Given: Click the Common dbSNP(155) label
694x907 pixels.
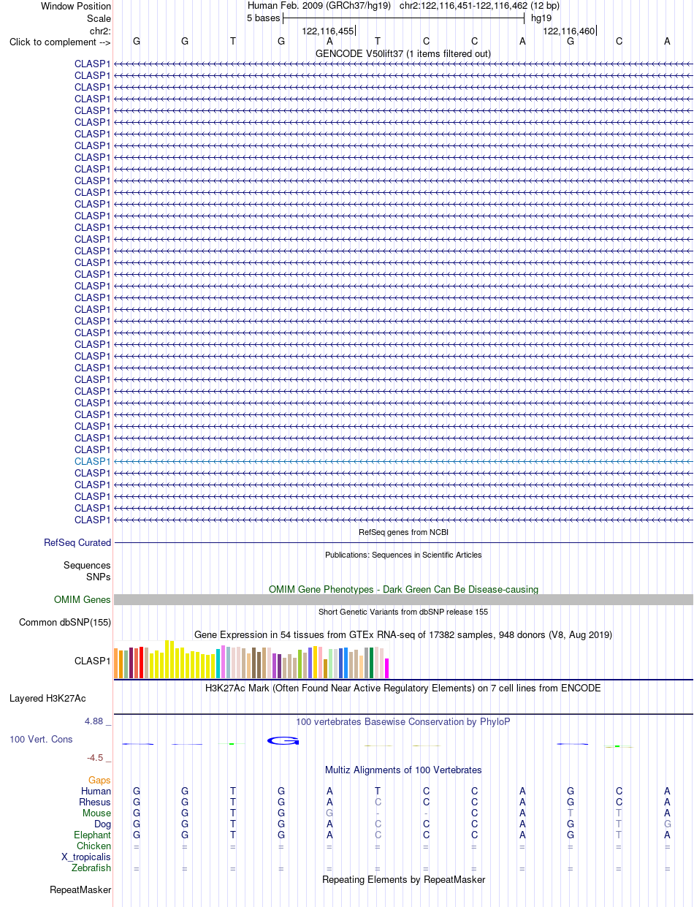Looking at the screenshot, I should click(x=65, y=623).
